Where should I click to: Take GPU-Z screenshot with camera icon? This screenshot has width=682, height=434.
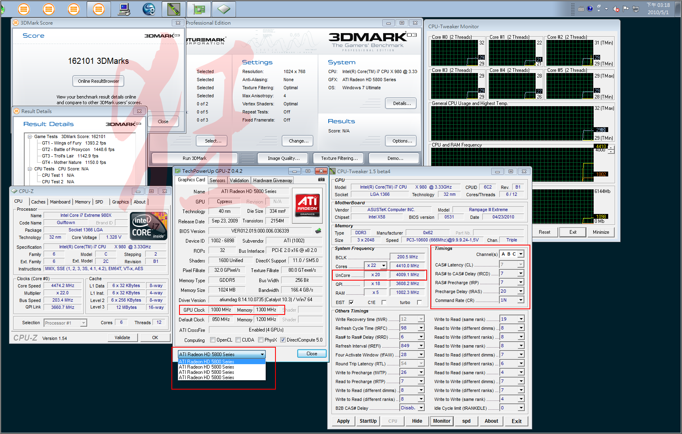click(321, 180)
